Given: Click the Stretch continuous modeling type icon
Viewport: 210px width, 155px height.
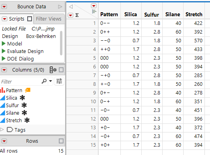Looking at the screenshot, I should point(2,120).
